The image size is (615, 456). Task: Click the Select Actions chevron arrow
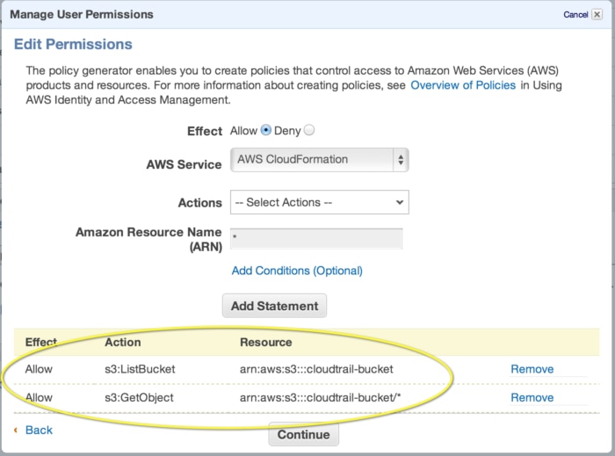tap(400, 202)
